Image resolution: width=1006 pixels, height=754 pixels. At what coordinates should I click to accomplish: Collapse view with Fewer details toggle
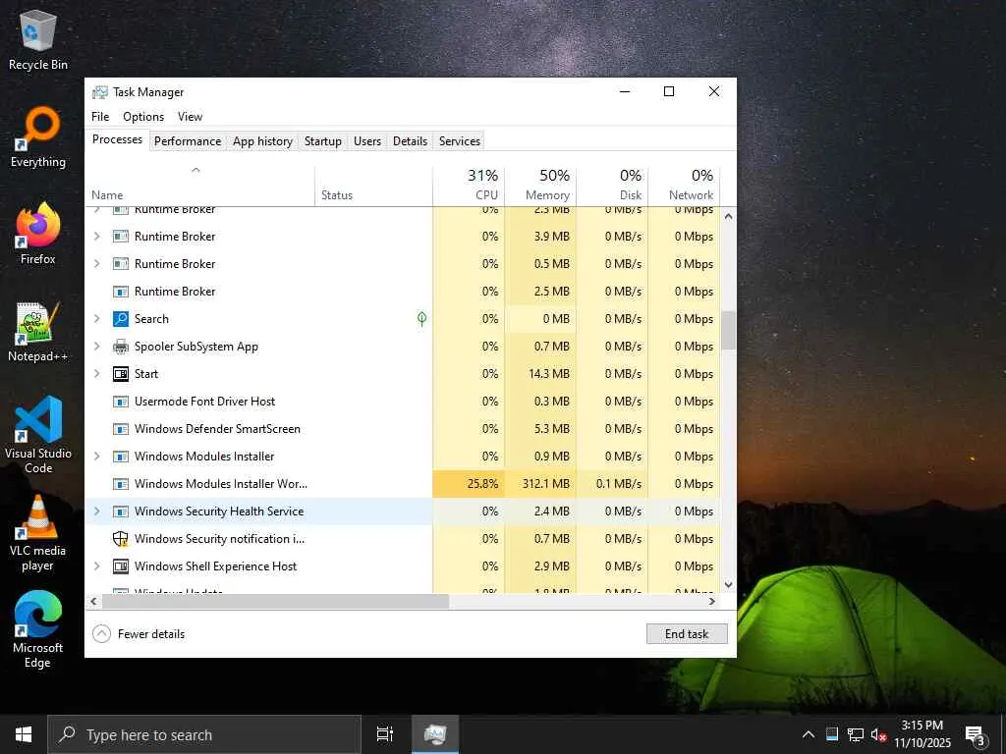pyautogui.click(x=139, y=634)
